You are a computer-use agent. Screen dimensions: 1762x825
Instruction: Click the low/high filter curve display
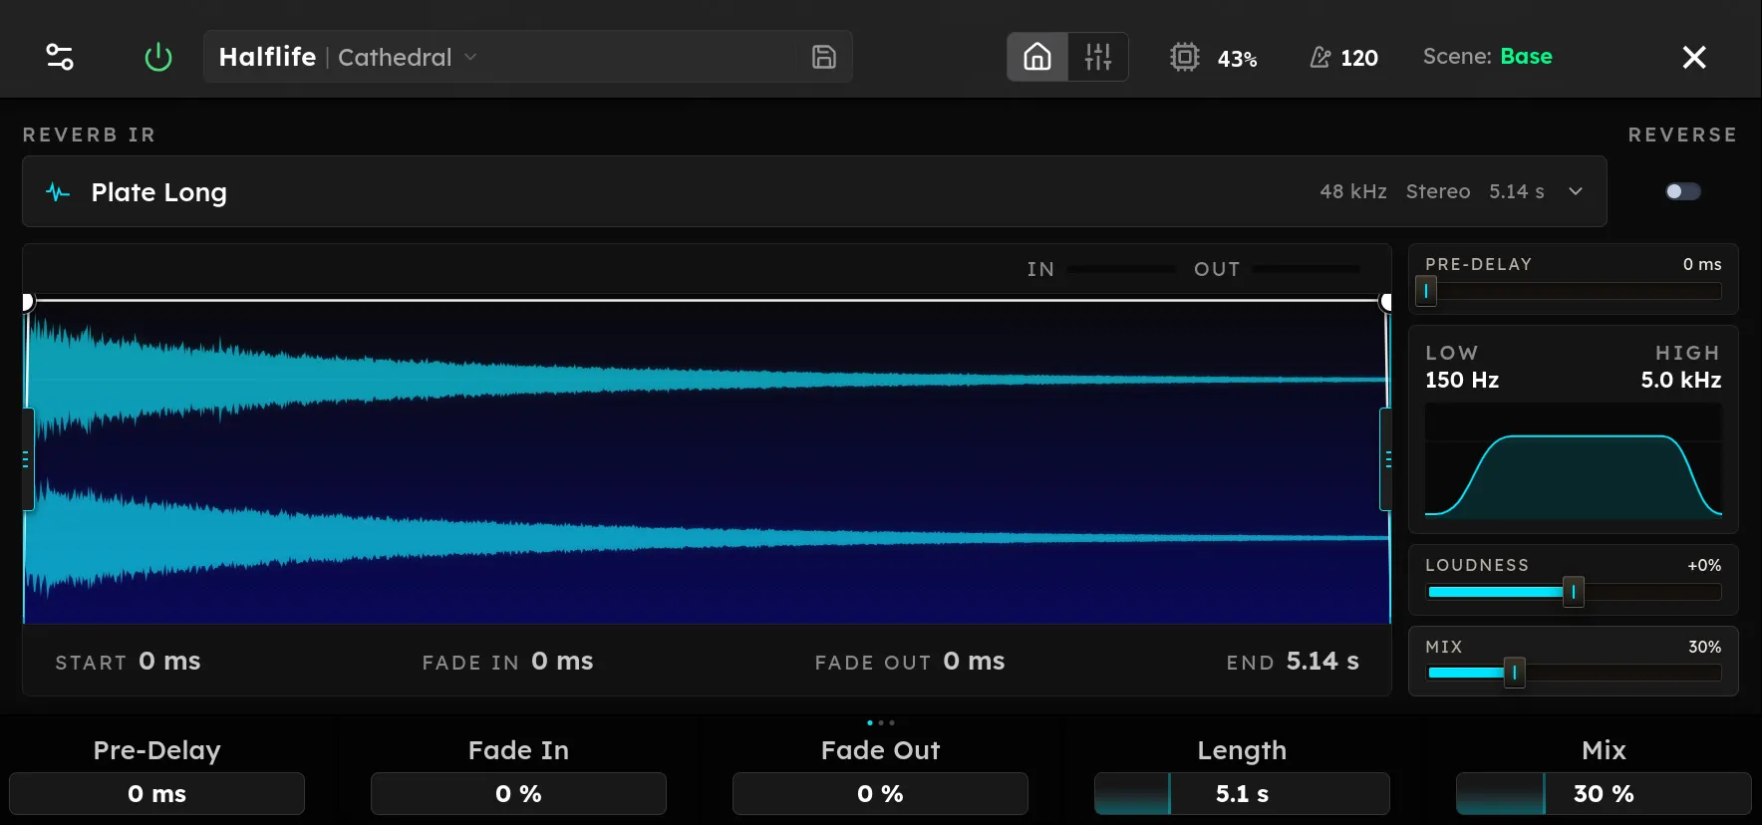pyautogui.click(x=1574, y=460)
